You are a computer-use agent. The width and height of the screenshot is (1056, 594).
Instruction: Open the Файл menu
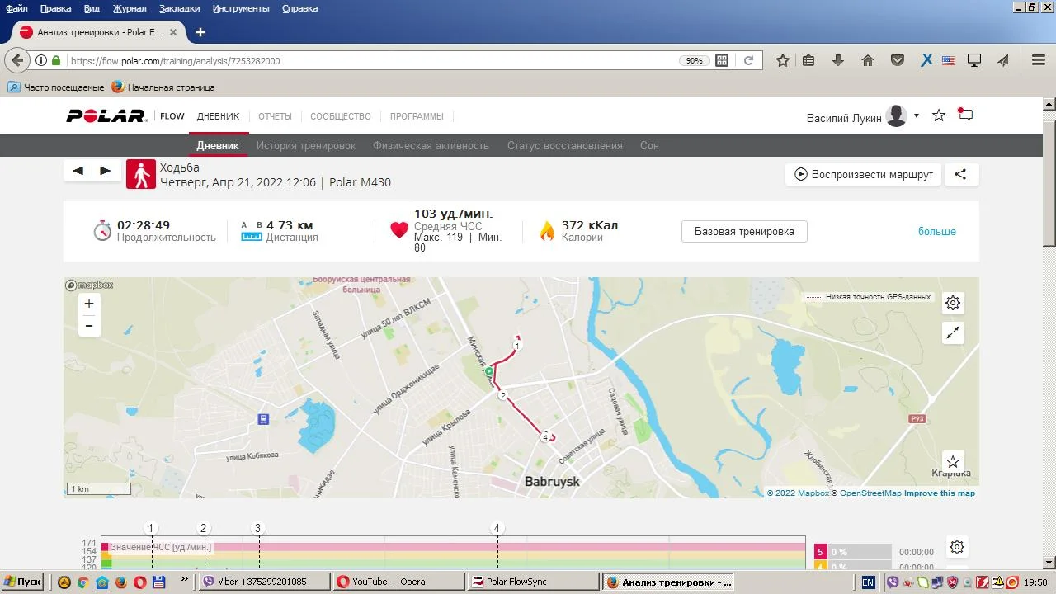[x=16, y=8]
